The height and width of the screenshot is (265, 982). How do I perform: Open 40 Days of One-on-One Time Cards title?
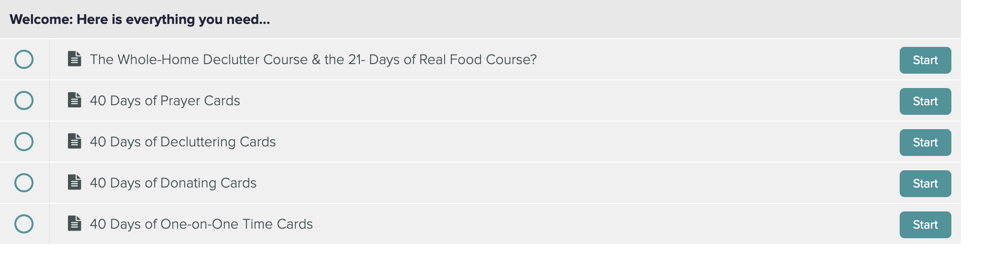[201, 224]
